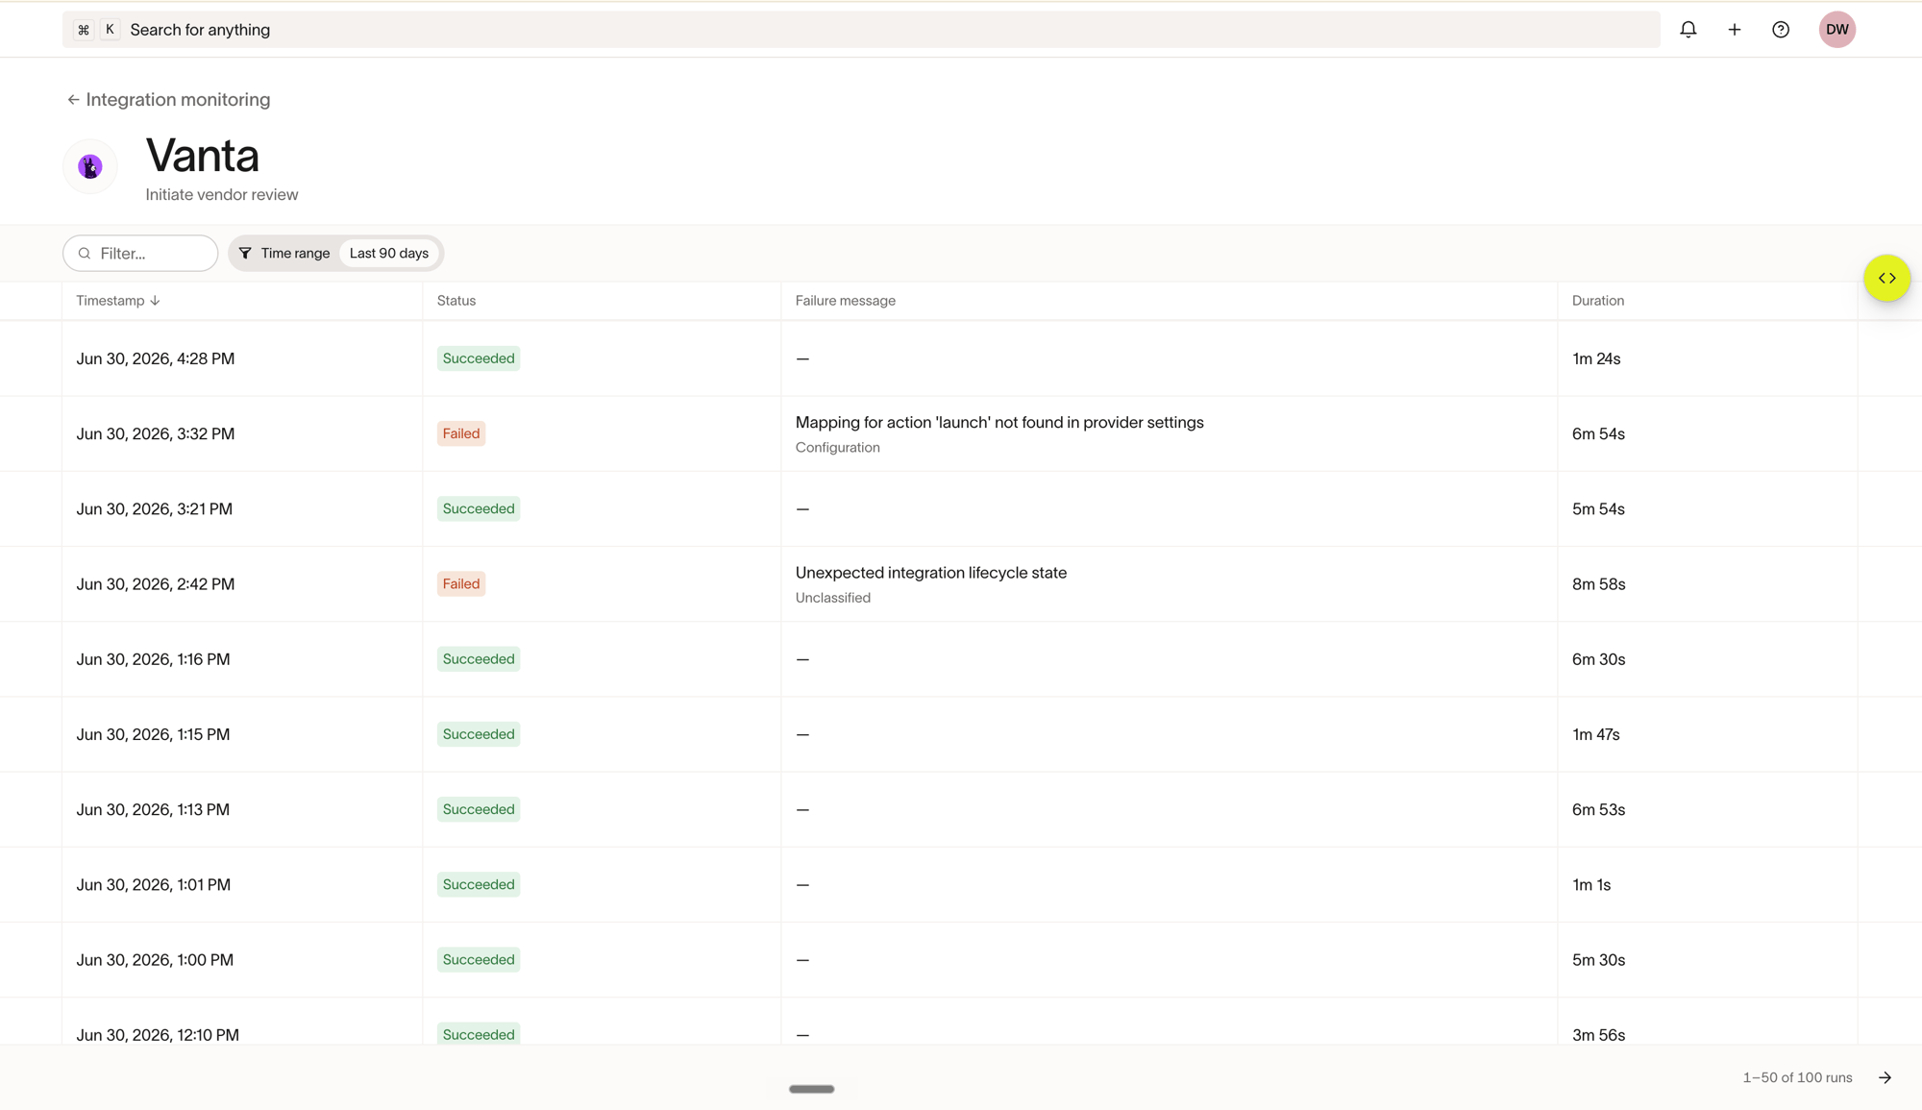Screen dimensions: 1922x1110
Task: Select the Jun 30, 2026, 1:13 PM run
Action: click(x=961, y=809)
